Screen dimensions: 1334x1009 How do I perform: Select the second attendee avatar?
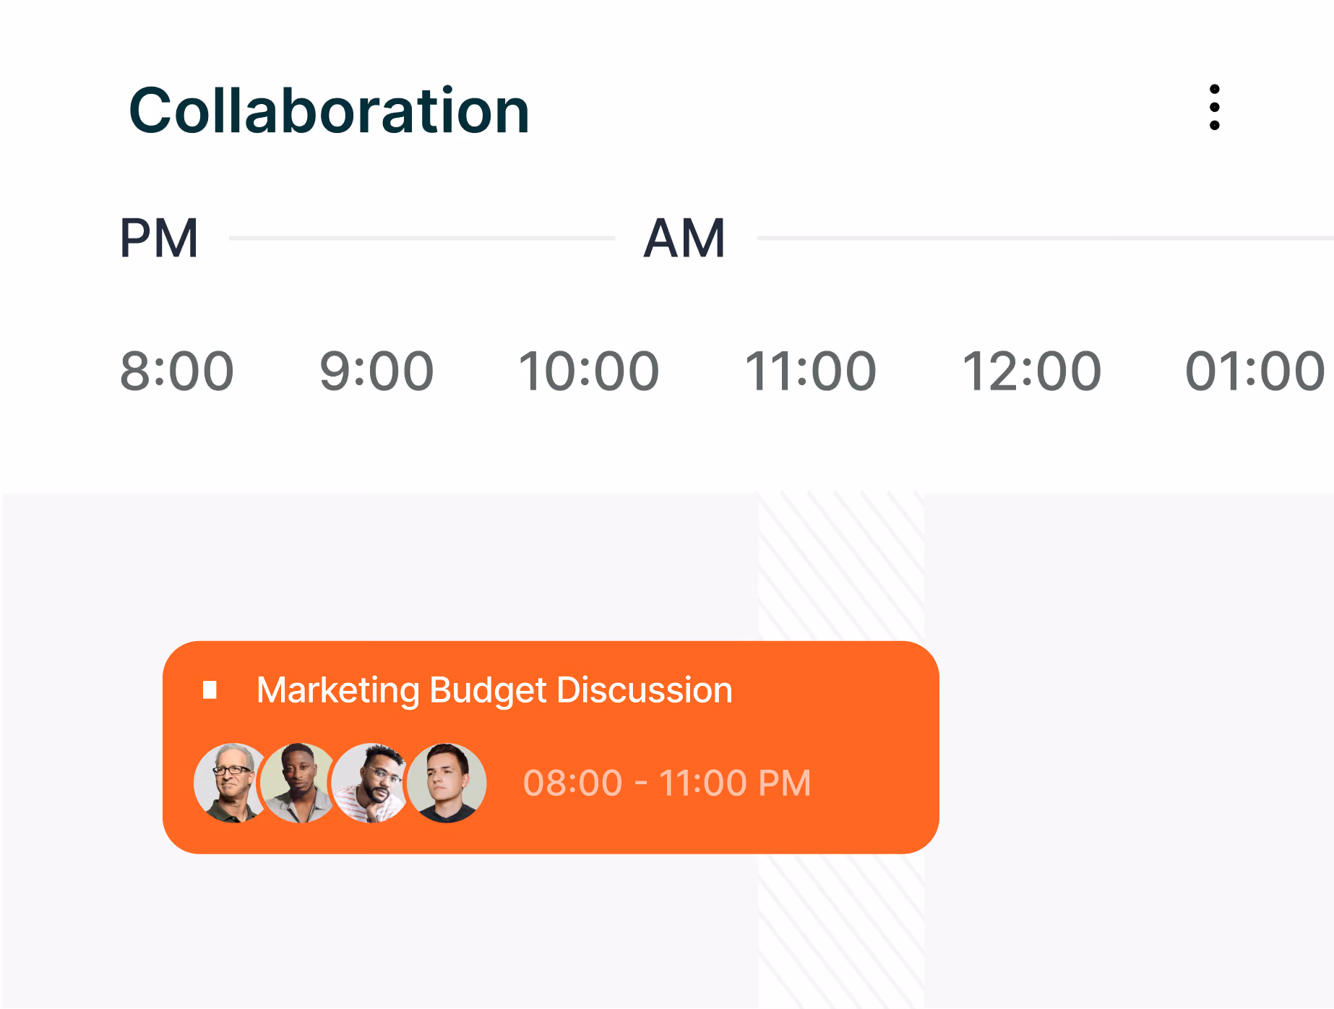(298, 783)
